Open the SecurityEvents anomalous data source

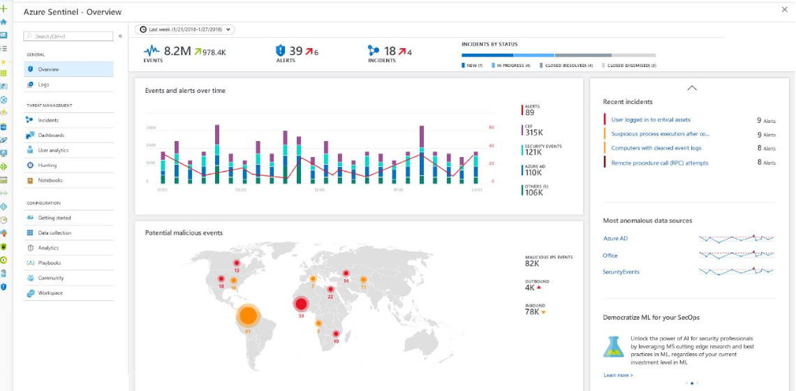(x=621, y=272)
